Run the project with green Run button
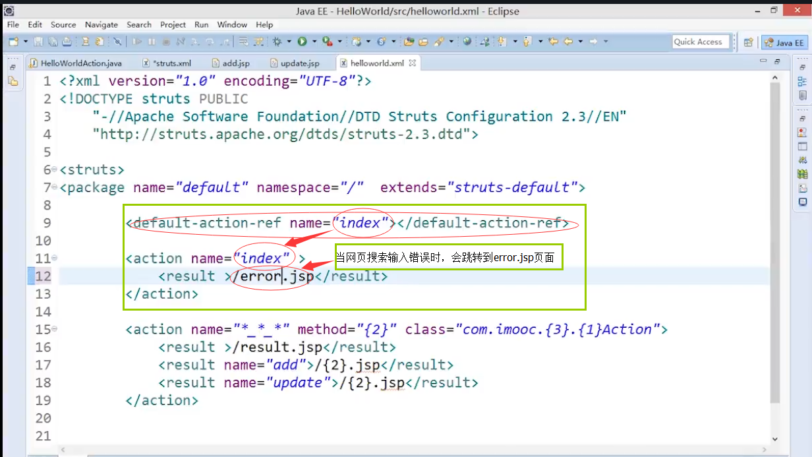 tap(302, 42)
